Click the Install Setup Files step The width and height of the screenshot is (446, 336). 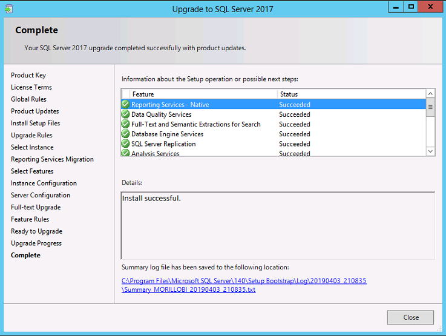pos(36,123)
